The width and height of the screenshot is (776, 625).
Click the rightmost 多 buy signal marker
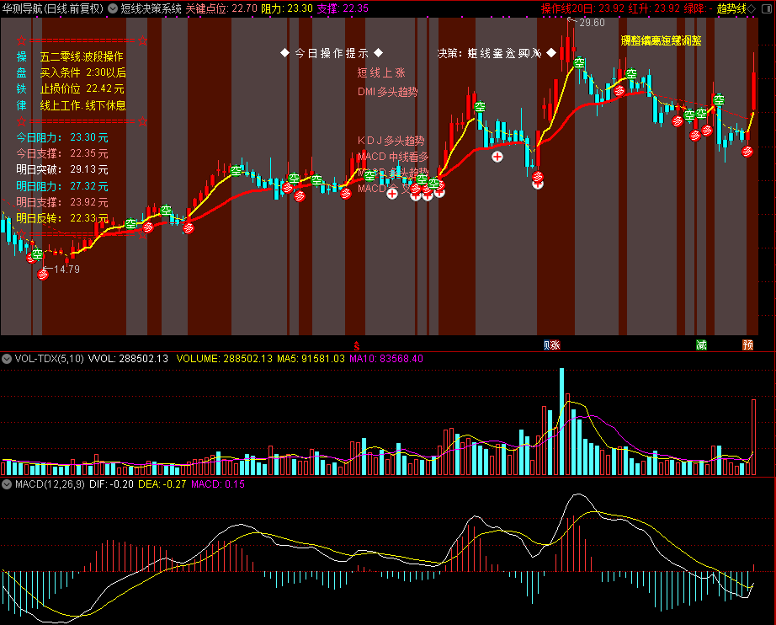pyautogui.click(x=747, y=151)
